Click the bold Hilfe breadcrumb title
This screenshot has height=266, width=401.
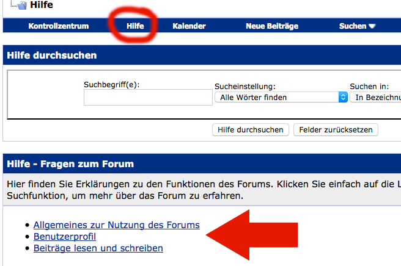[x=42, y=5]
